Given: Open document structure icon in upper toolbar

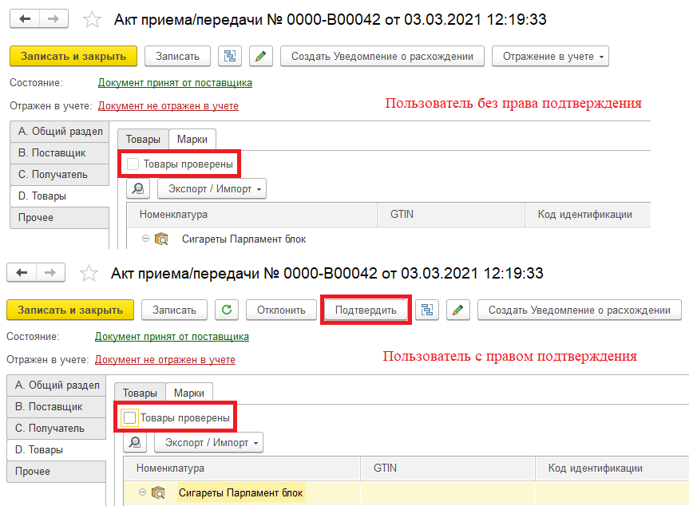Looking at the screenshot, I should pos(230,56).
